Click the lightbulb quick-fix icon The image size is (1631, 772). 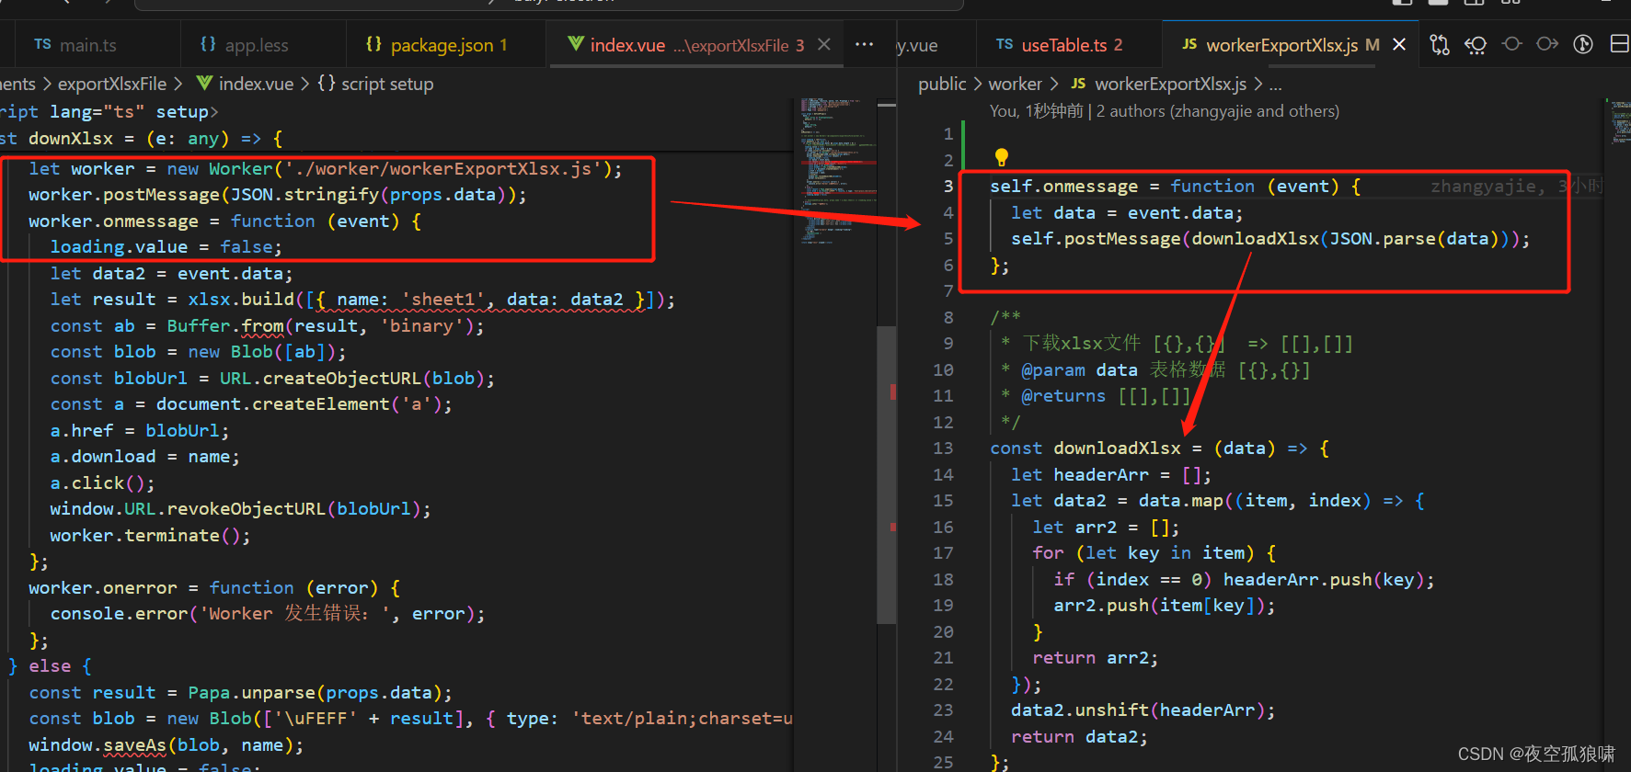coord(1002,157)
